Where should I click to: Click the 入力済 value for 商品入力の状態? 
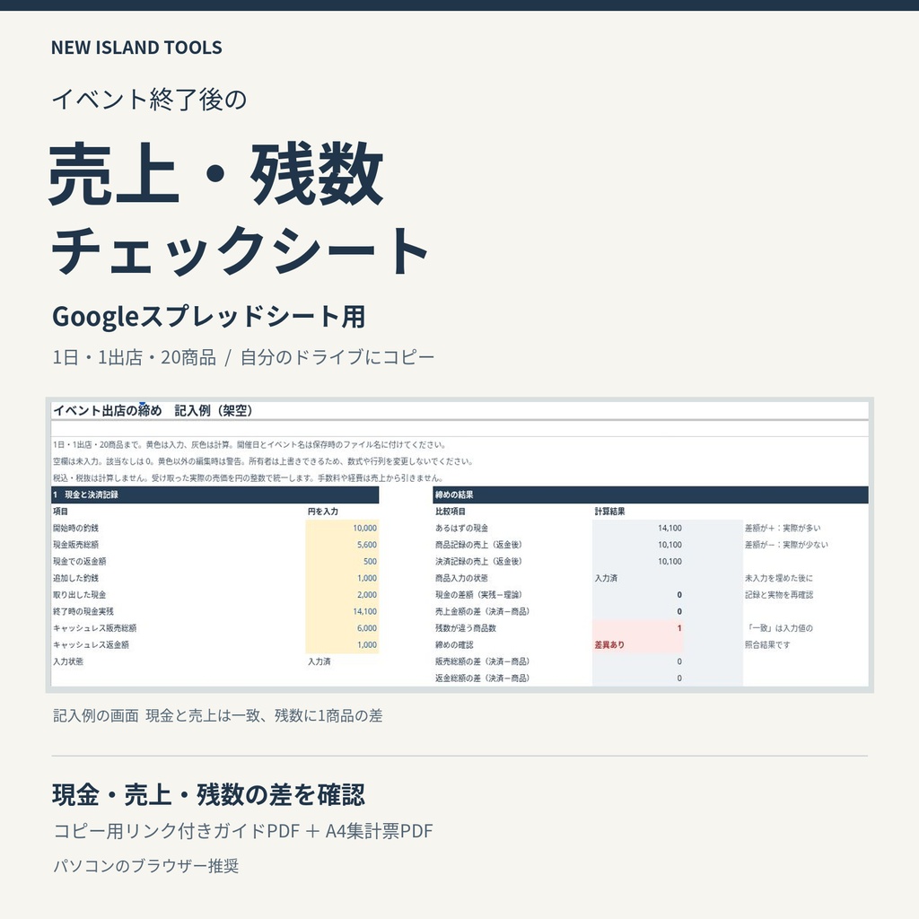click(x=606, y=578)
